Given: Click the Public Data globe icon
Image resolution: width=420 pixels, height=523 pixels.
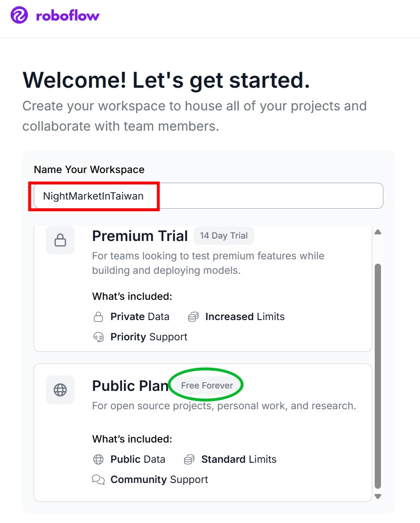Looking at the screenshot, I should [x=98, y=459].
